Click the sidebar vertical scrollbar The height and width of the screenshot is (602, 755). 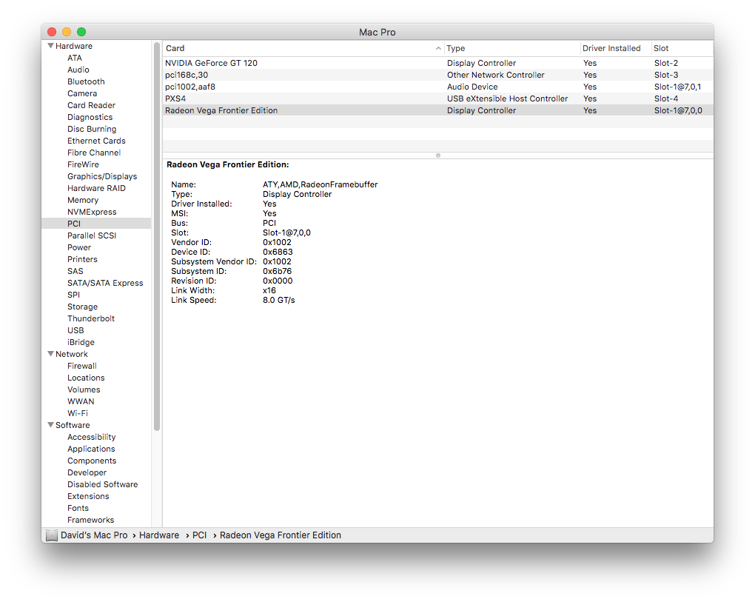click(156, 236)
